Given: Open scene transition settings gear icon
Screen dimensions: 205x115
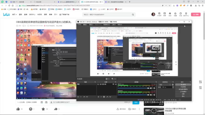Looking at the screenshot, I should pyautogui.click(x=173, y=85).
